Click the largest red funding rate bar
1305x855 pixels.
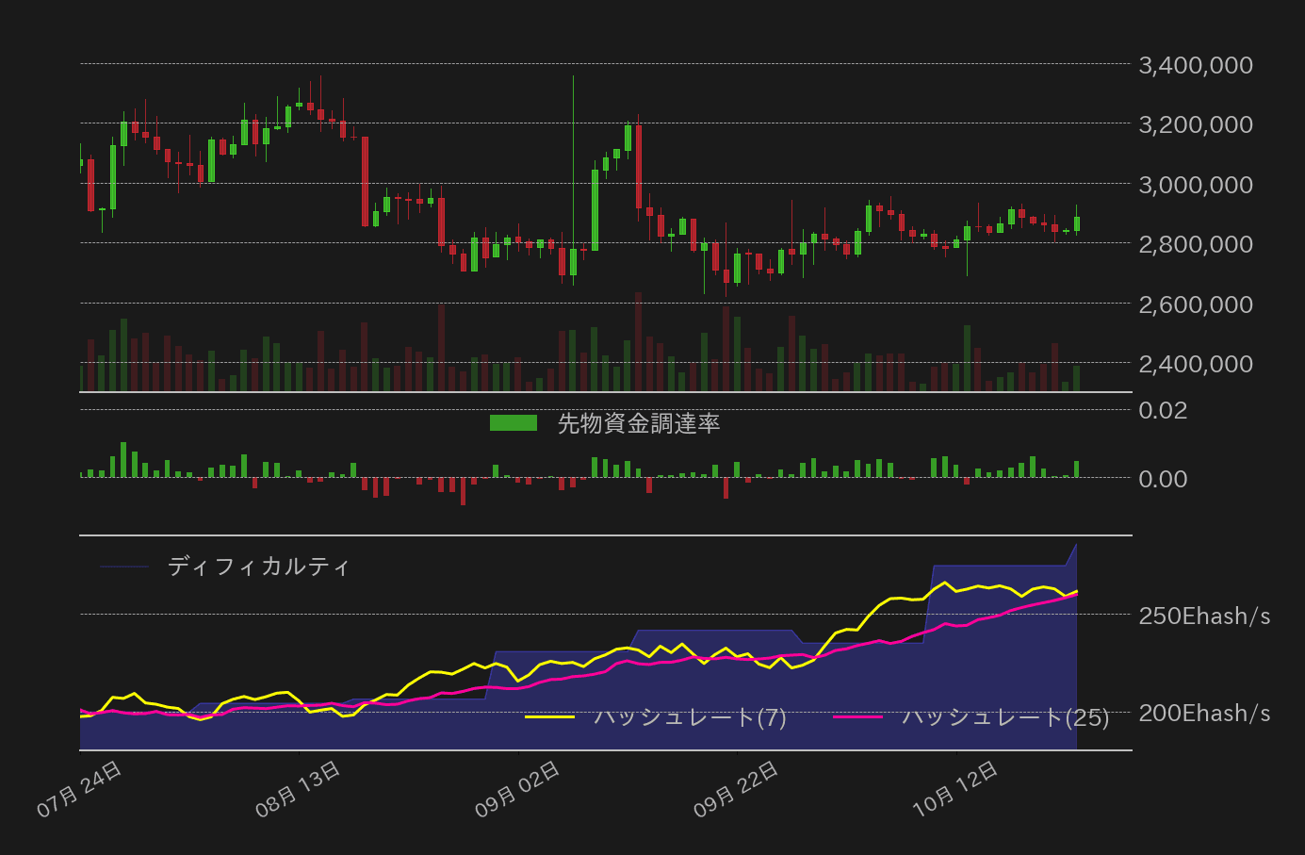pos(463,490)
